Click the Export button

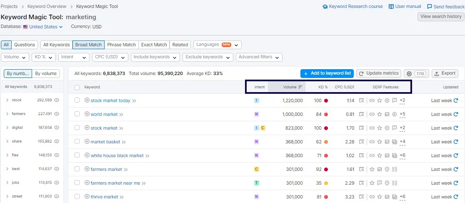[x=445, y=73]
